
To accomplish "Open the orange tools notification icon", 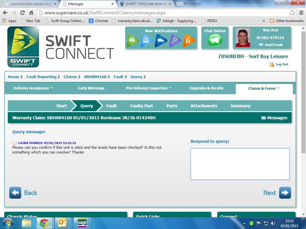I will [x=189, y=41].
